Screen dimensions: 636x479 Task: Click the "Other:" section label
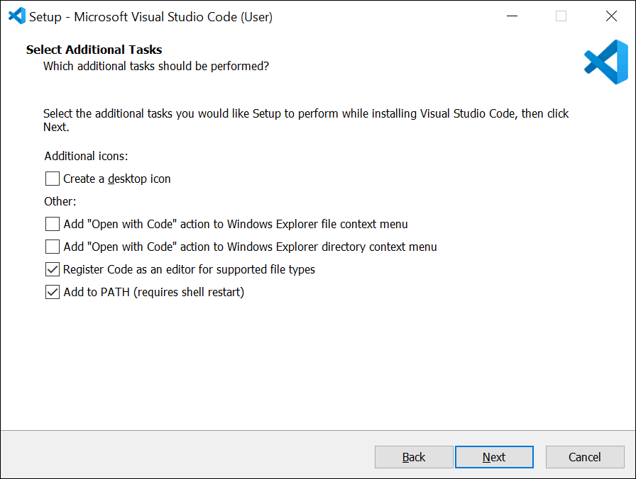point(60,201)
